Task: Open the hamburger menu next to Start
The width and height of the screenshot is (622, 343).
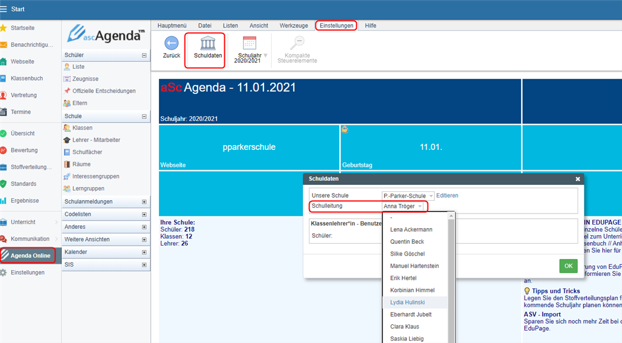Action: coord(4,9)
